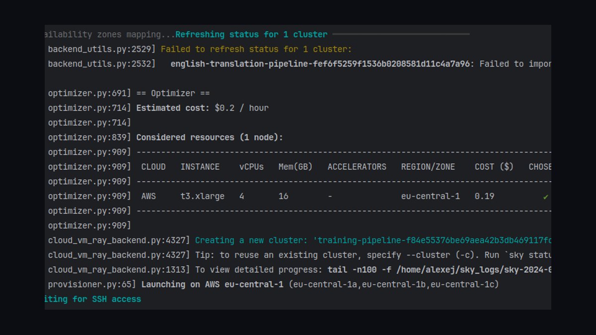The height and width of the screenshot is (335, 596).
Task: Click the "ailability zones mapping..." text
Action: [110, 35]
